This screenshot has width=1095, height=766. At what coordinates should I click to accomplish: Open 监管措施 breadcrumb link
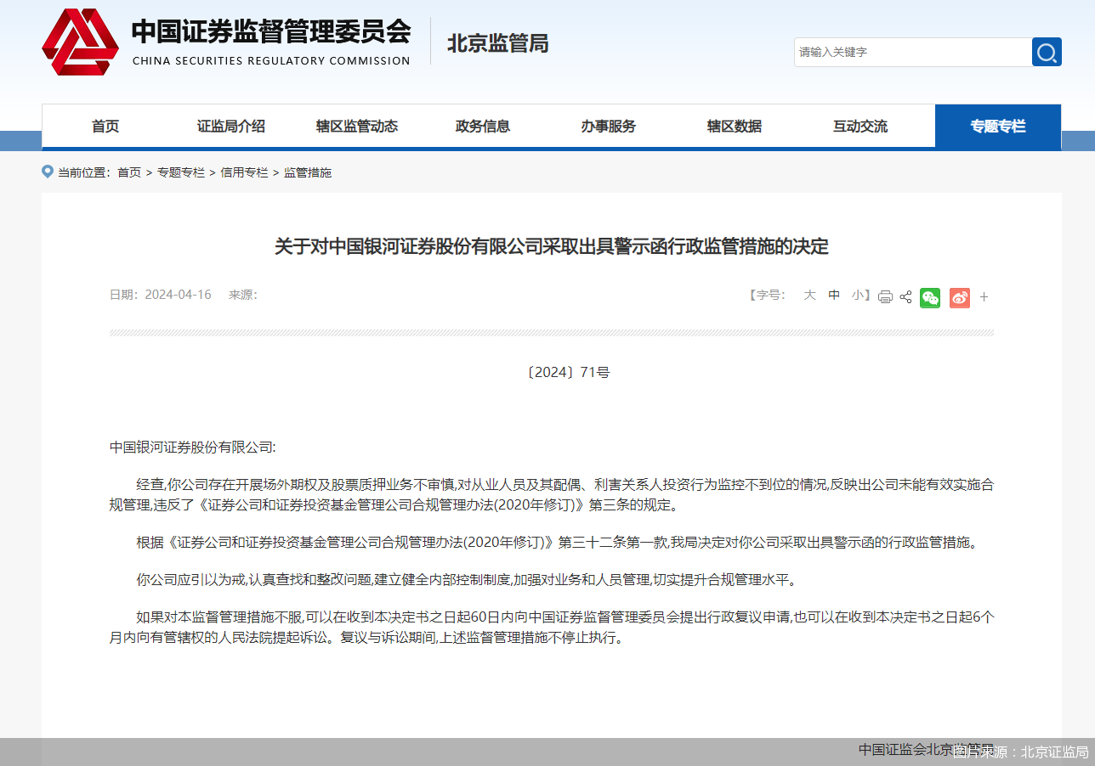point(308,172)
